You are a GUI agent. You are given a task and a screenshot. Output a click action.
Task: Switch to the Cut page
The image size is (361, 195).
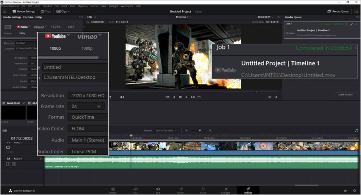click(135, 191)
